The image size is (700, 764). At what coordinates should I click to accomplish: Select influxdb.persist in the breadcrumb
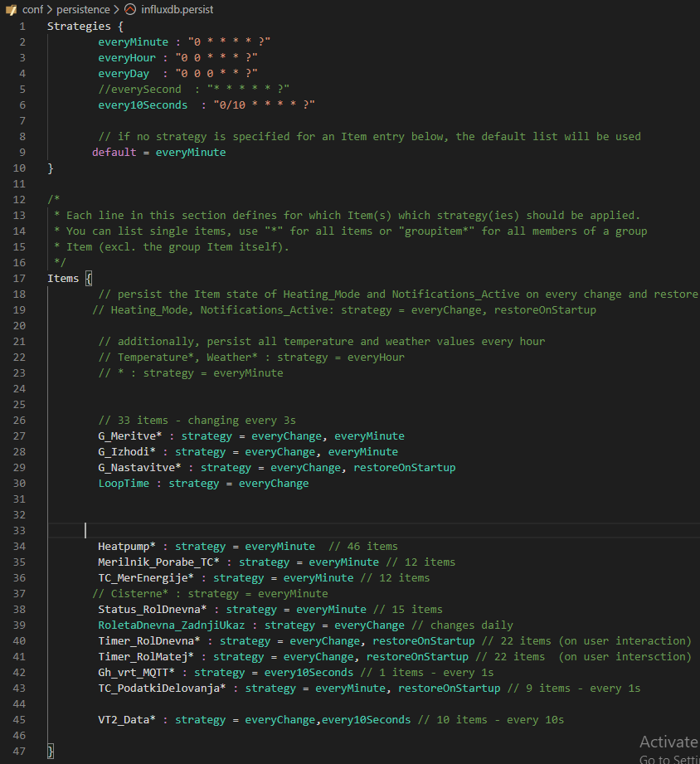coord(181,10)
